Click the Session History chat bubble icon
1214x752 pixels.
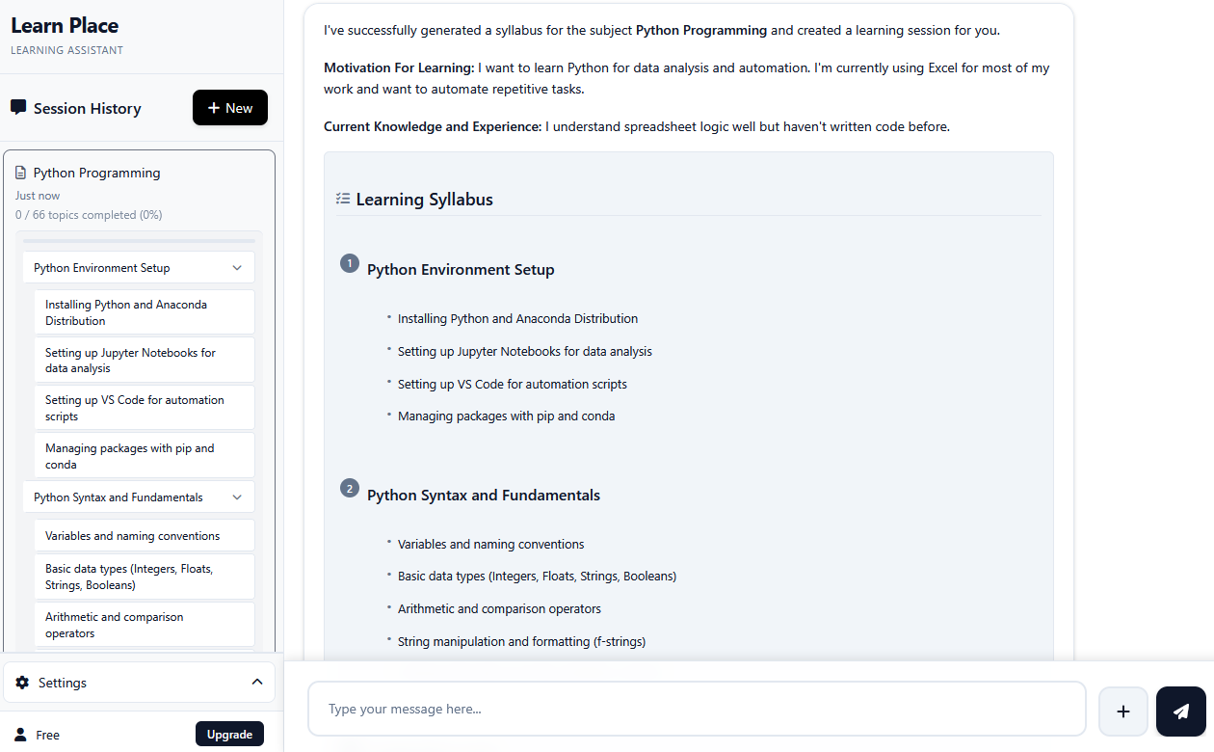18,107
